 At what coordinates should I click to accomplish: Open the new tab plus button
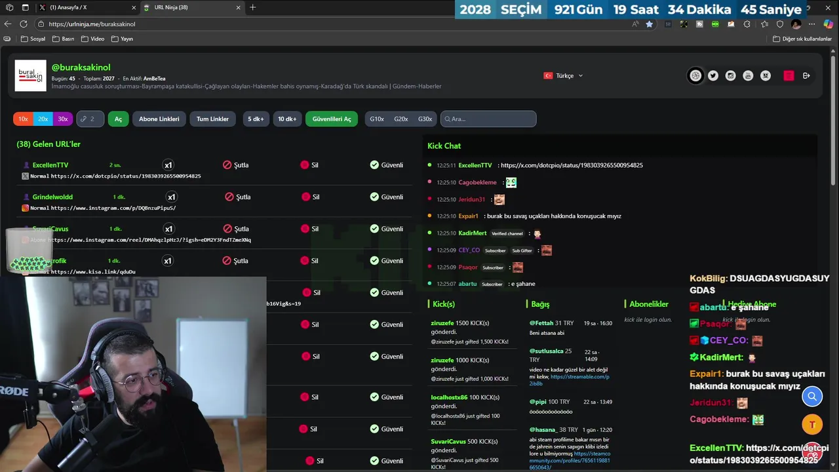coord(253,7)
